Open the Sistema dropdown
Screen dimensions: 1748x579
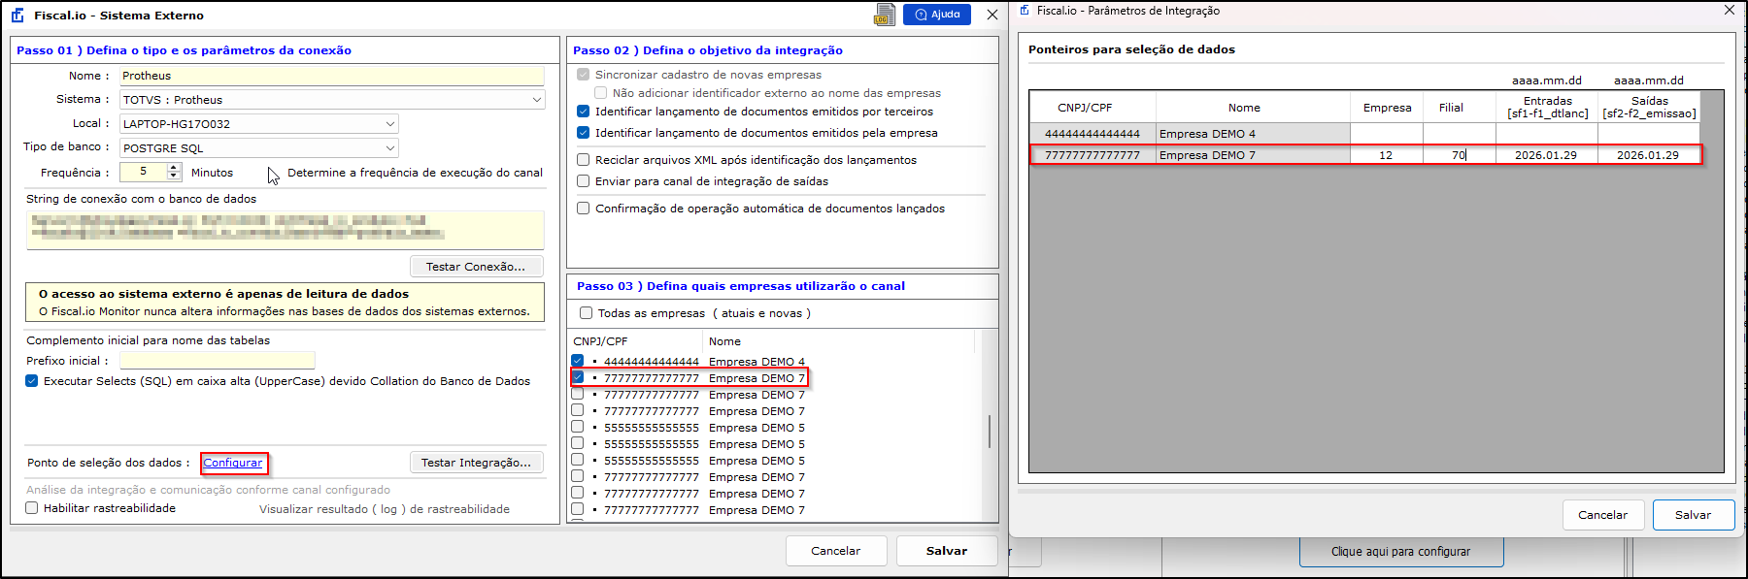[536, 100]
